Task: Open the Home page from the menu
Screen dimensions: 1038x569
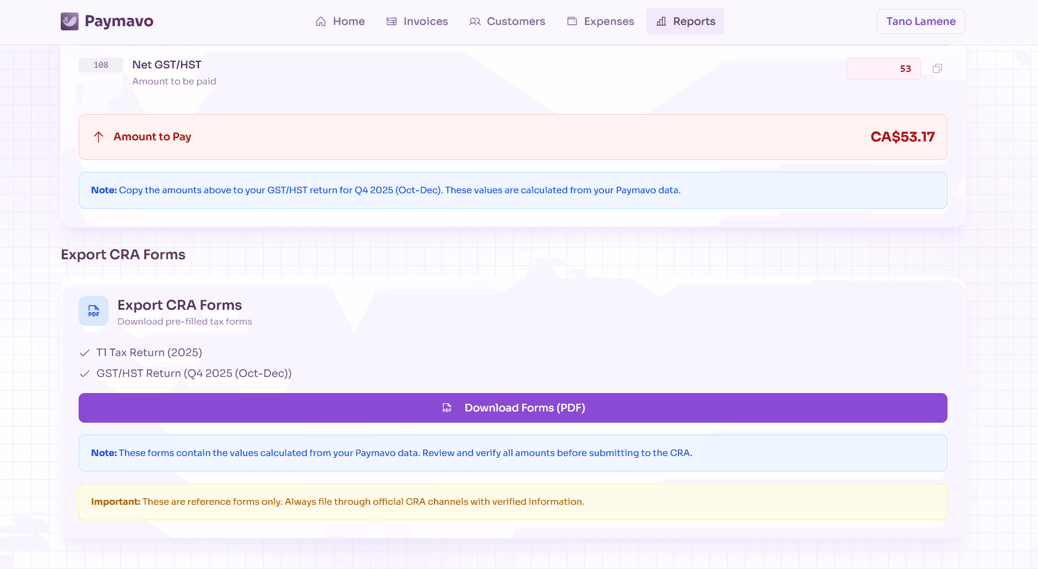Action: (x=340, y=21)
